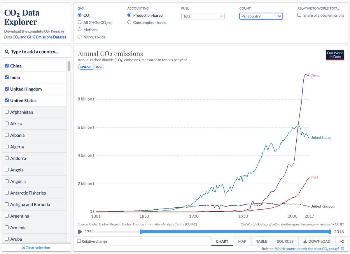Check the Anguilla checkbox
The width and height of the screenshot is (350, 254).
(x=7, y=181)
